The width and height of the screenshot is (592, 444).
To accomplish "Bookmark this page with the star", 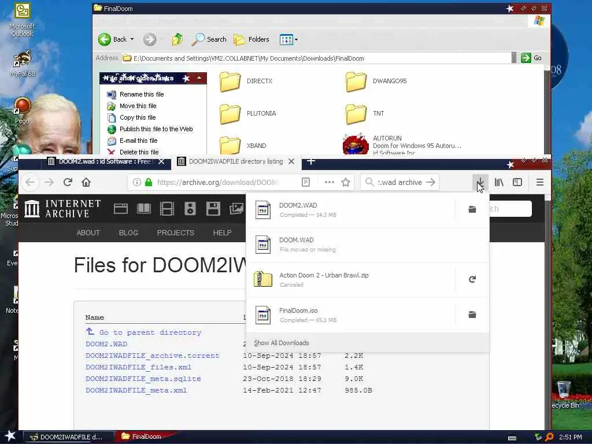I will pos(346,182).
